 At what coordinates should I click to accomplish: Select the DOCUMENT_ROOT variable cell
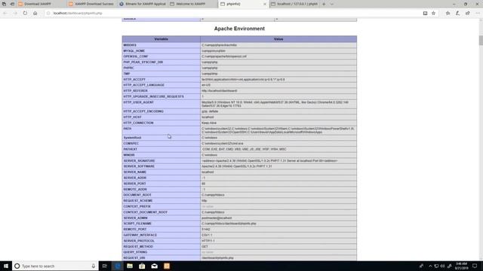(161, 195)
